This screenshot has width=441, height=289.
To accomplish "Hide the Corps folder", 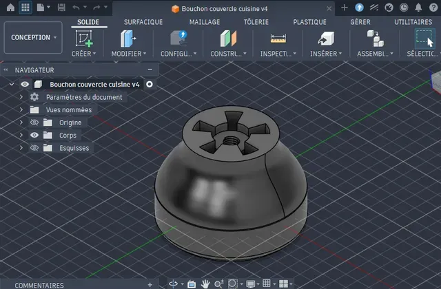I will tap(34, 135).
